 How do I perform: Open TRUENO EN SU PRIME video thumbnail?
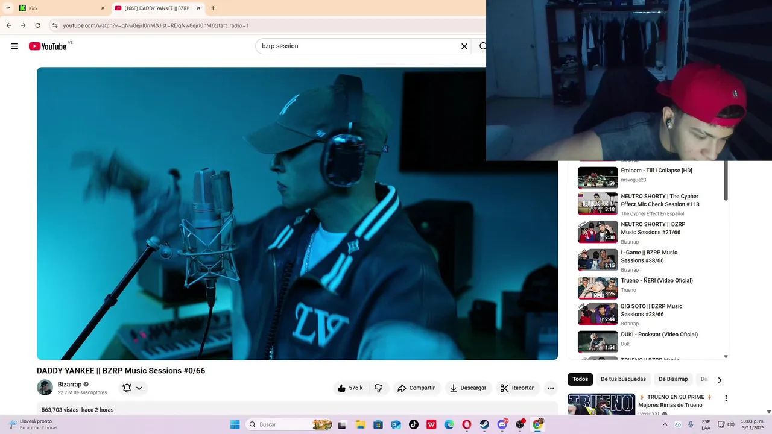[x=601, y=404]
